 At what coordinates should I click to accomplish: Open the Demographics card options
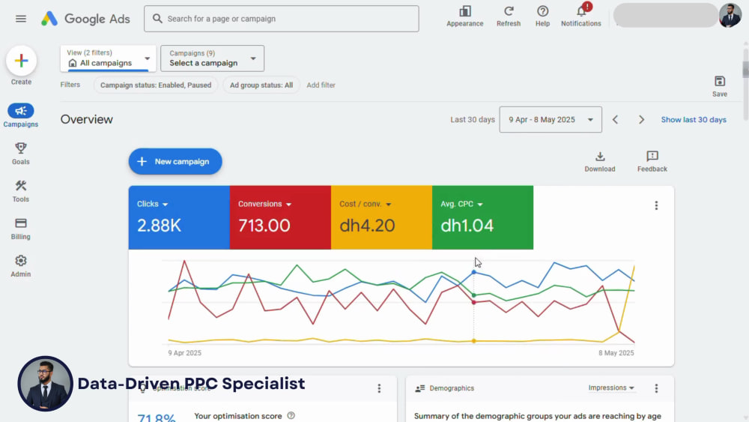coord(656,388)
